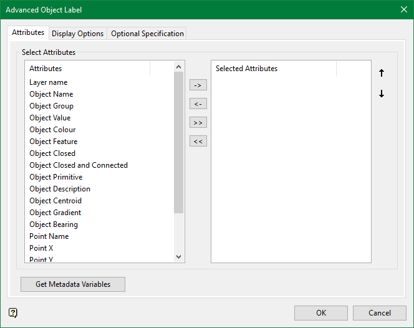Click the add all attributes double-arrow button
Screen dimensions: 414x328
click(198, 123)
